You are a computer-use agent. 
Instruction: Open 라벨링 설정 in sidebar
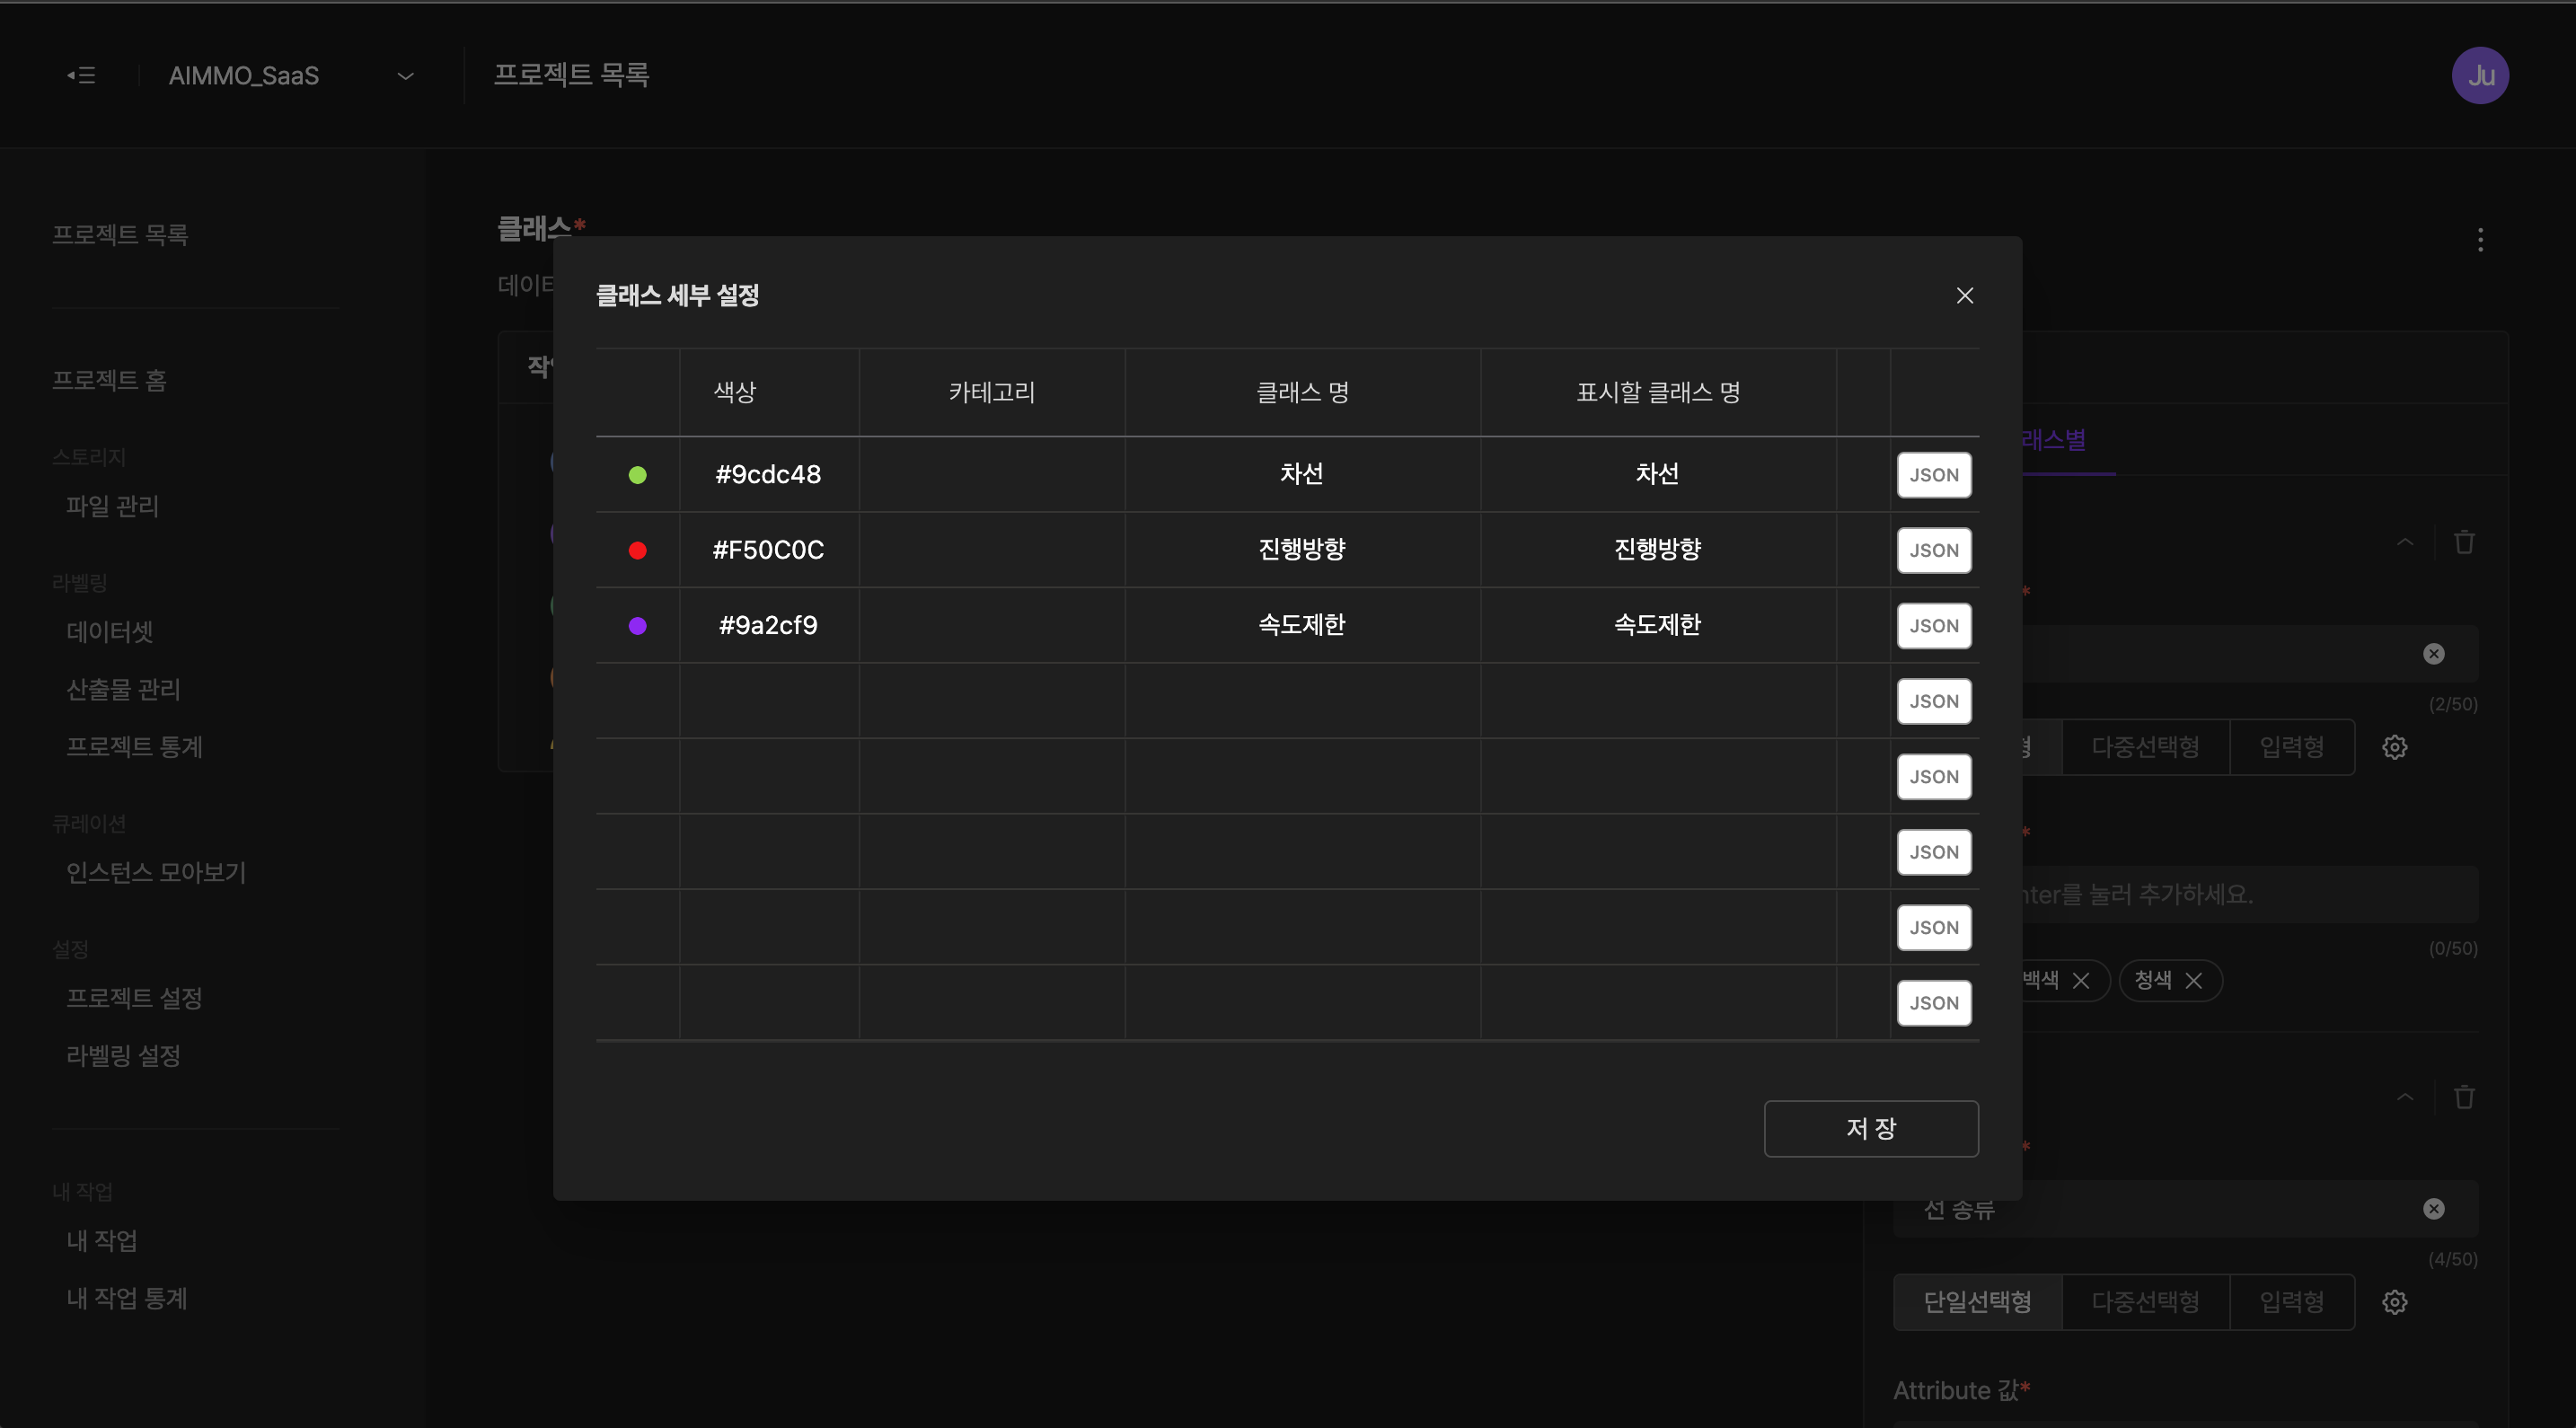tap(123, 1055)
